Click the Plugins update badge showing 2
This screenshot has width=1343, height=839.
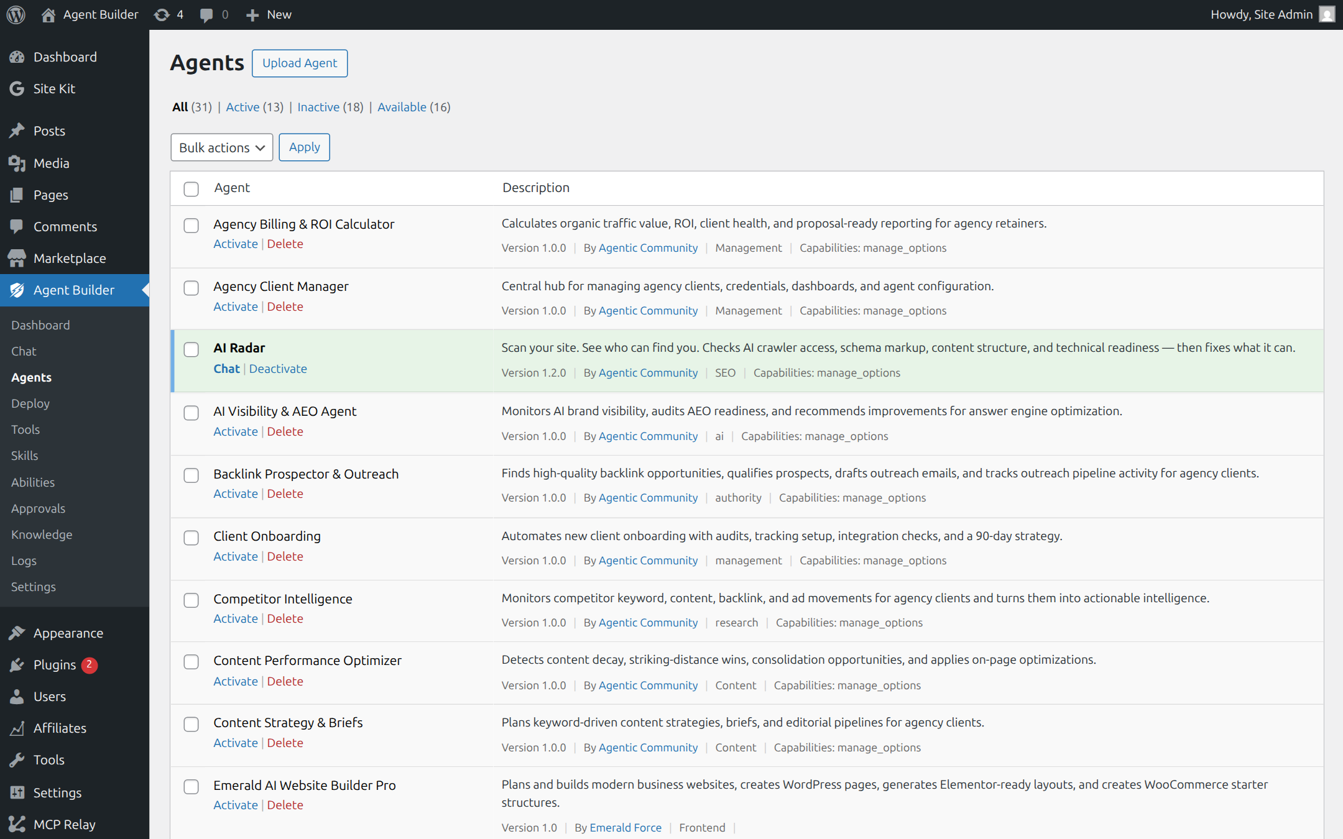tap(90, 665)
